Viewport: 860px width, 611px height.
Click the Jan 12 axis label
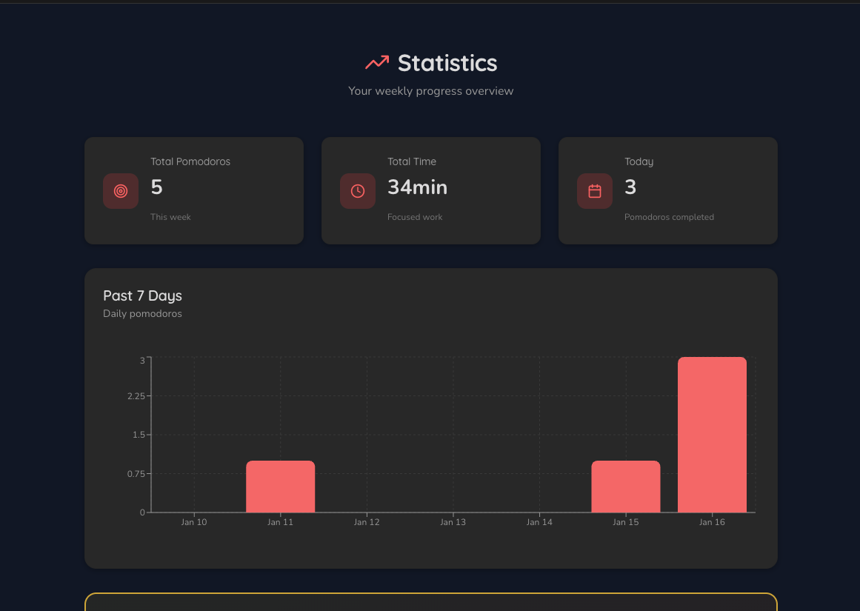pos(367,522)
